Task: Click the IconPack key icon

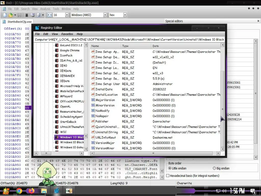Action: (57, 55)
